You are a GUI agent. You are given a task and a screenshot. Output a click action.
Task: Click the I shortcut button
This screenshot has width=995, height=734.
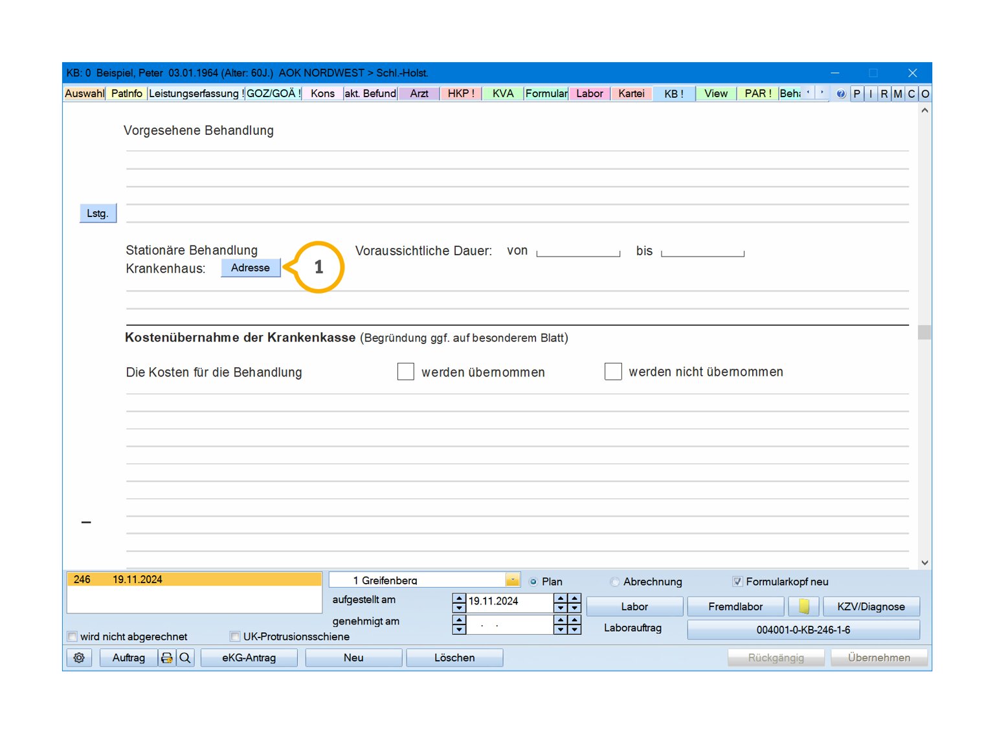click(871, 94)
